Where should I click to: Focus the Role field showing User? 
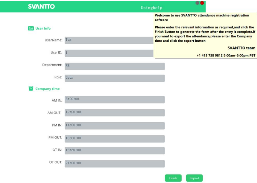coord(115,78)
